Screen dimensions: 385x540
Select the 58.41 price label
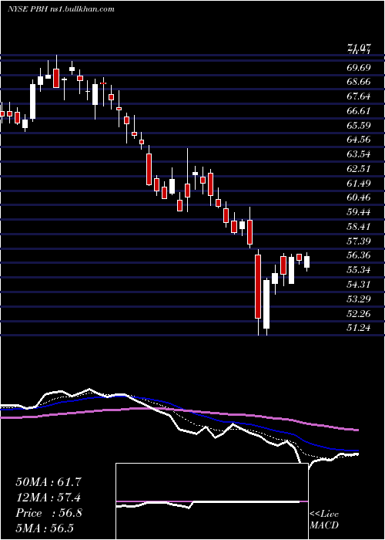click(359, 227)
